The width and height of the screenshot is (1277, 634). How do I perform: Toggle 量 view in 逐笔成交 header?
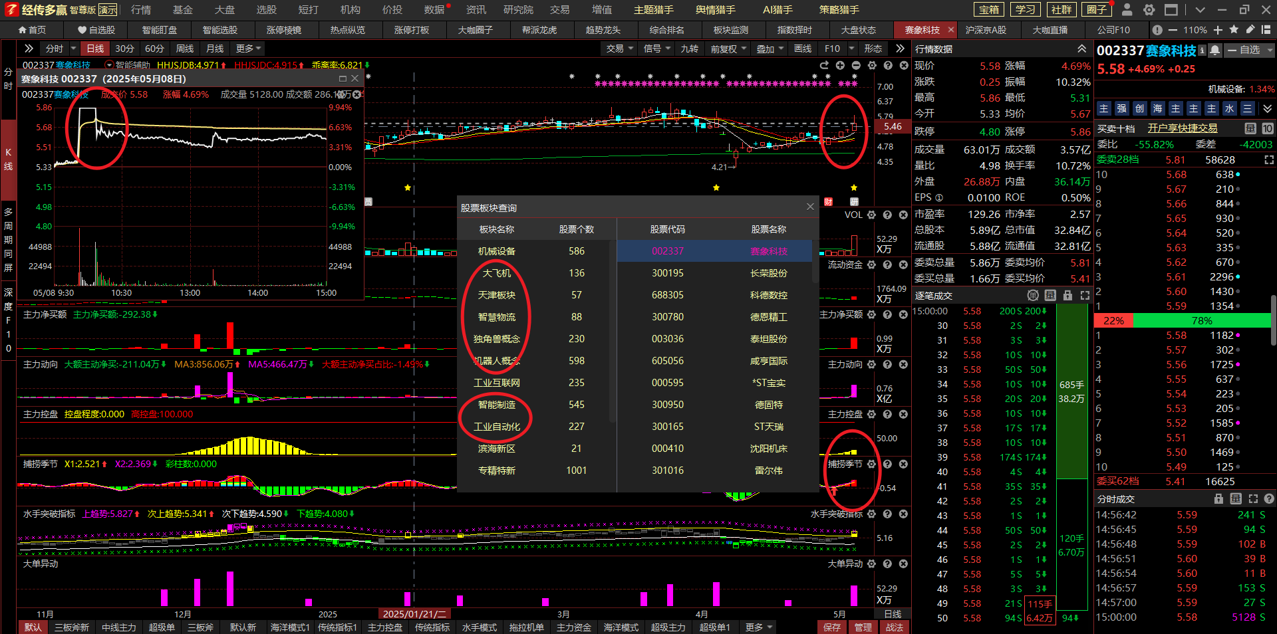pyautogui.click(x=1050, y=295)
